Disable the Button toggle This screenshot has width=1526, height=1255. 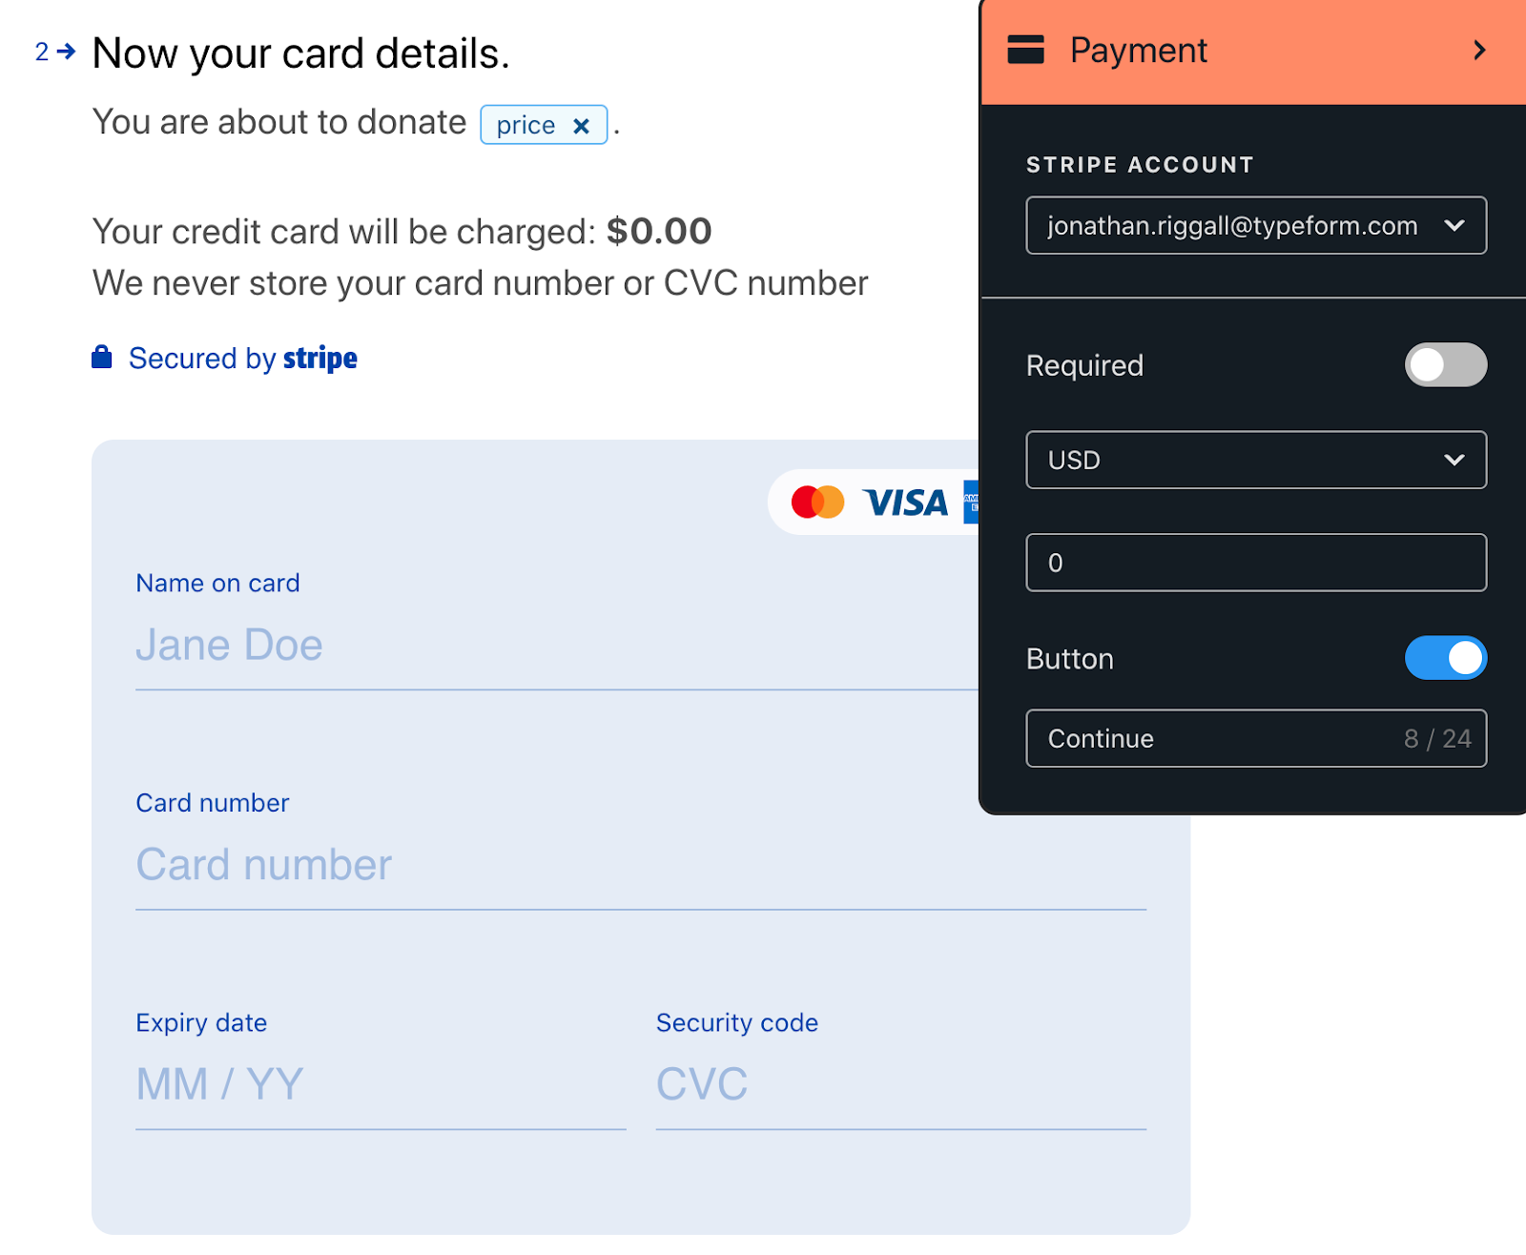(x=1445, y=658)
